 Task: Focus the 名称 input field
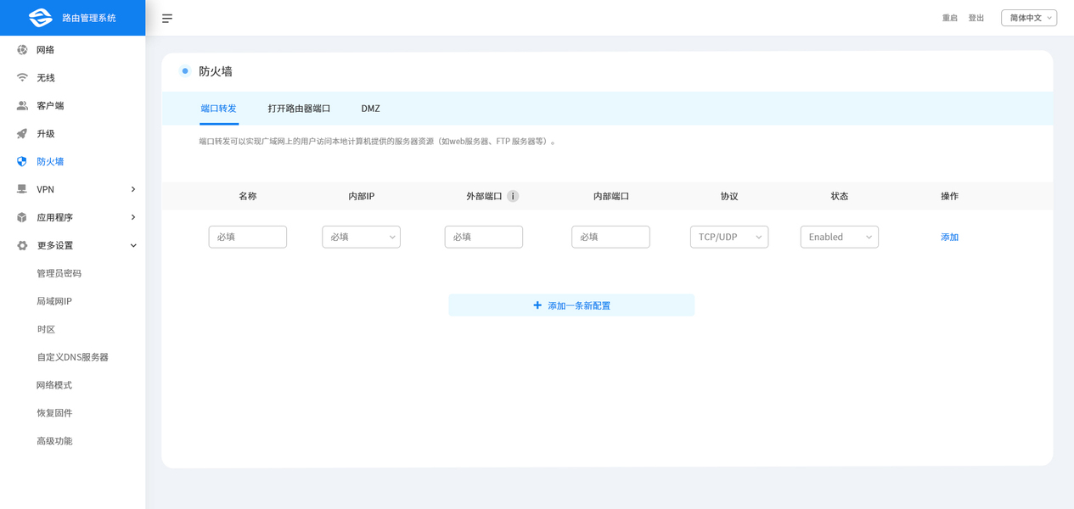[248, 237]
